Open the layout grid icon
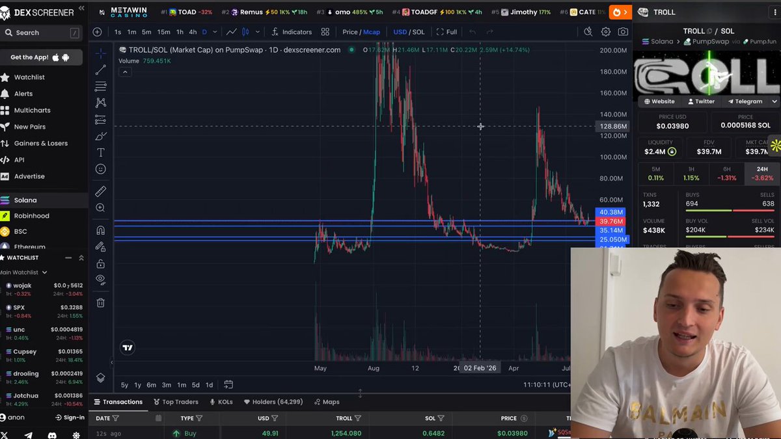The image size is (781, 439). (325, 32)
